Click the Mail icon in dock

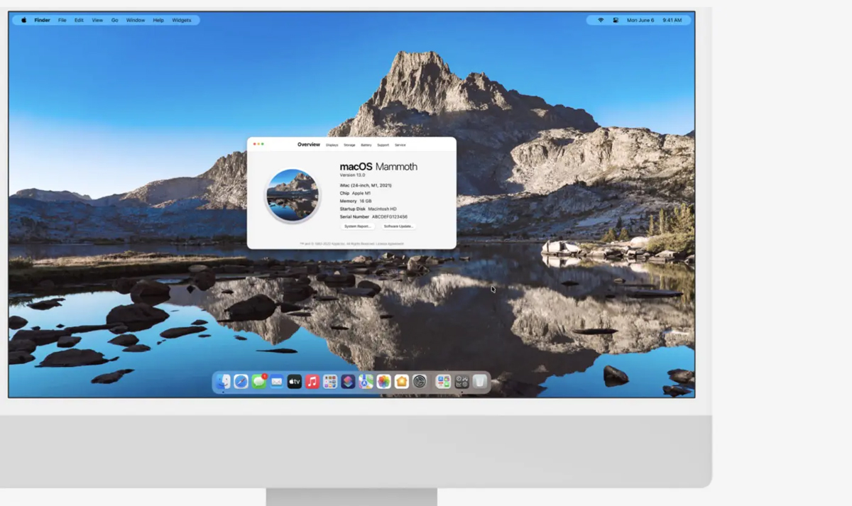point(277,382)
